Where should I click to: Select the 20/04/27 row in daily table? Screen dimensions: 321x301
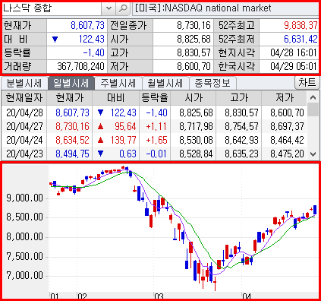(x=154, y=126)
